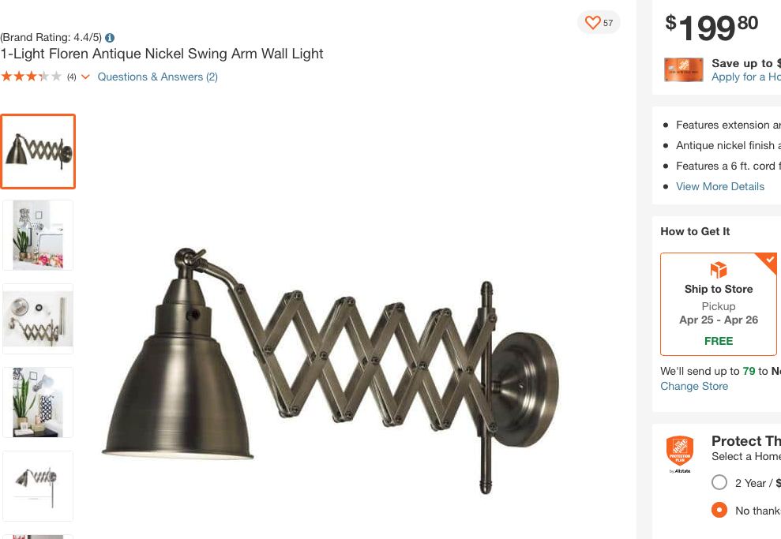Click the Home Depot credit card icon

tap(683, 69)
